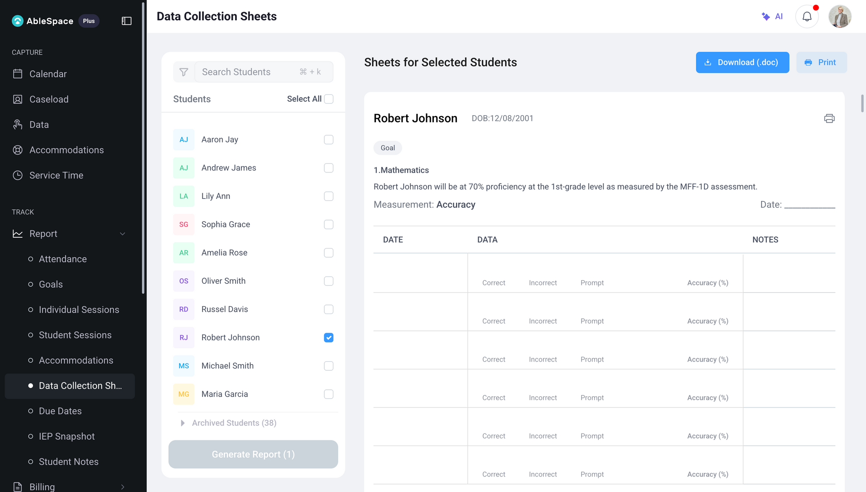Image resolution: width=866 pixels, height=492 pixels.
Task: Open Calendar from the sidebar
Action: pos(48,74)
